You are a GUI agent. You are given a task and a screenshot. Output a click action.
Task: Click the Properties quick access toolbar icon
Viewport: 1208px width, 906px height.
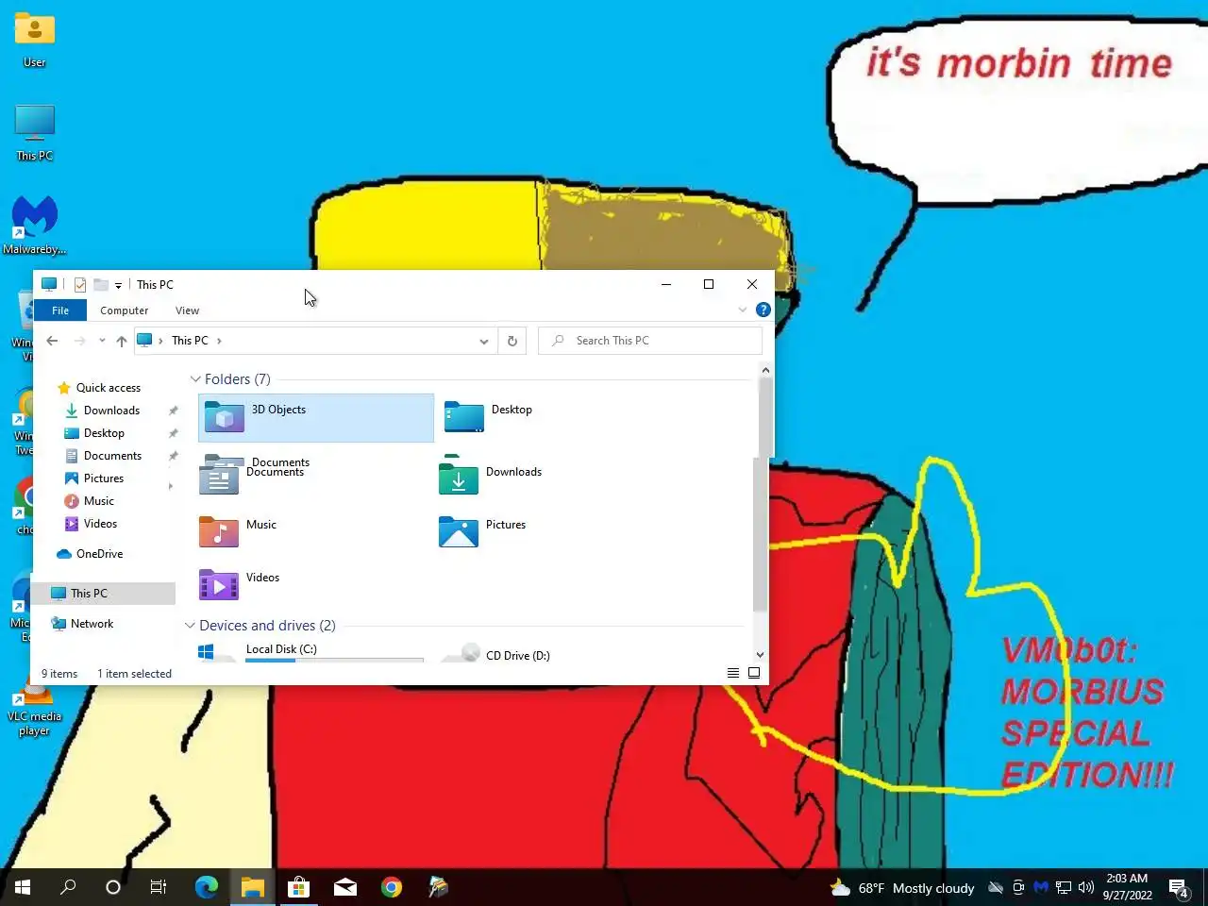click(x=80, y=284)
